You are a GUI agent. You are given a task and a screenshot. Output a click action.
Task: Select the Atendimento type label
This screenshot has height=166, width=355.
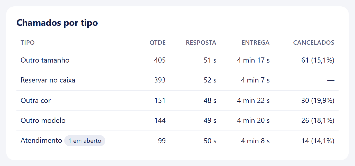(x=41, y=140)
